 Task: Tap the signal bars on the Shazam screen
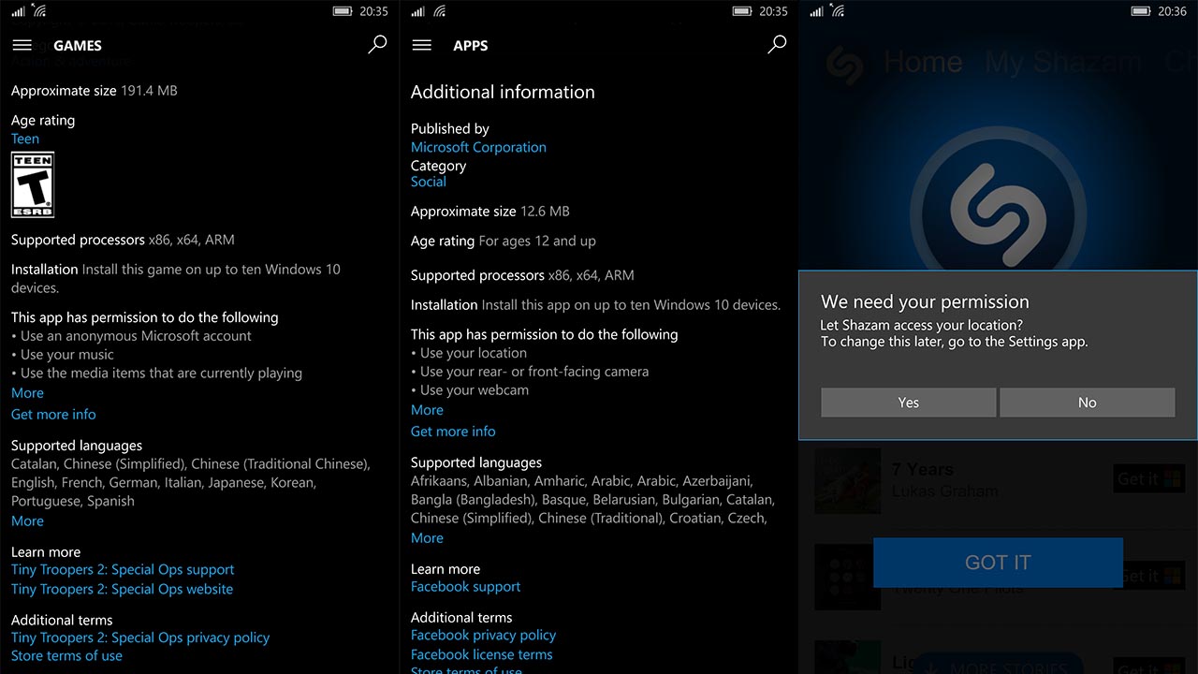[817, 11]
